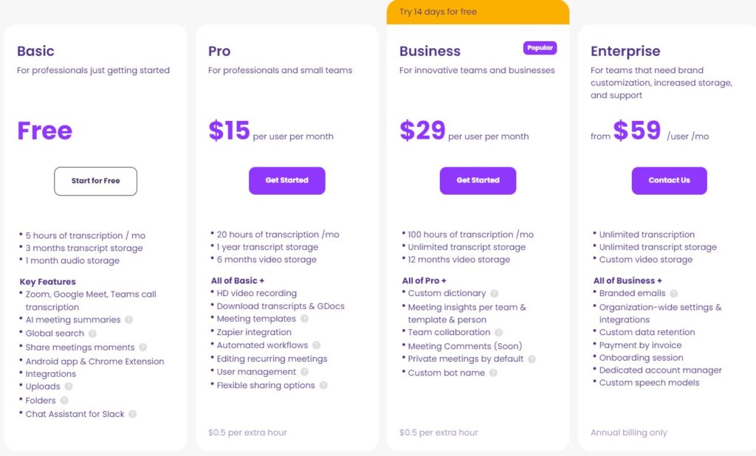
Task: Click Get Started under Pro plan
Action: pyautogui.click(x=286, y=181)
